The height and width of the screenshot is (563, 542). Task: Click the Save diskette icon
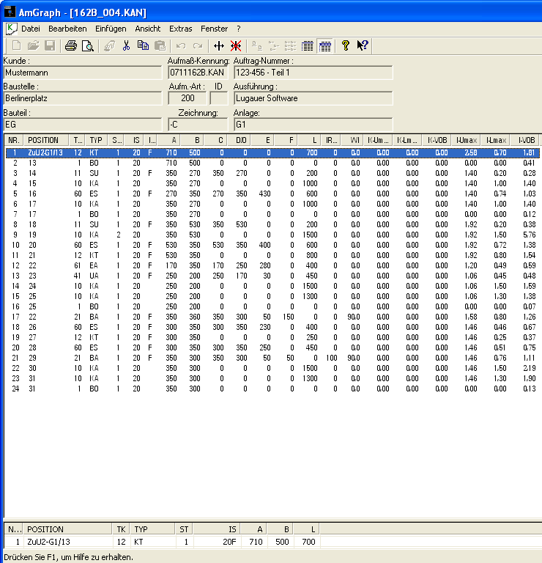click(x=50, y=45)
